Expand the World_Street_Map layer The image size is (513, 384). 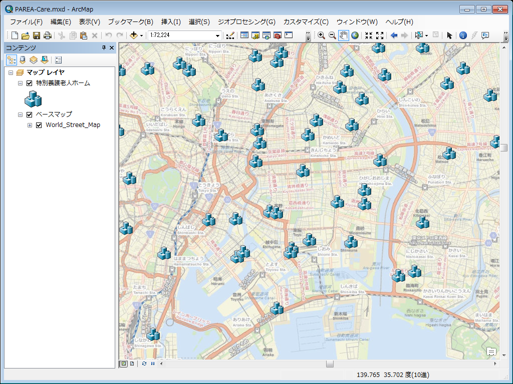(x=30, y=125)
